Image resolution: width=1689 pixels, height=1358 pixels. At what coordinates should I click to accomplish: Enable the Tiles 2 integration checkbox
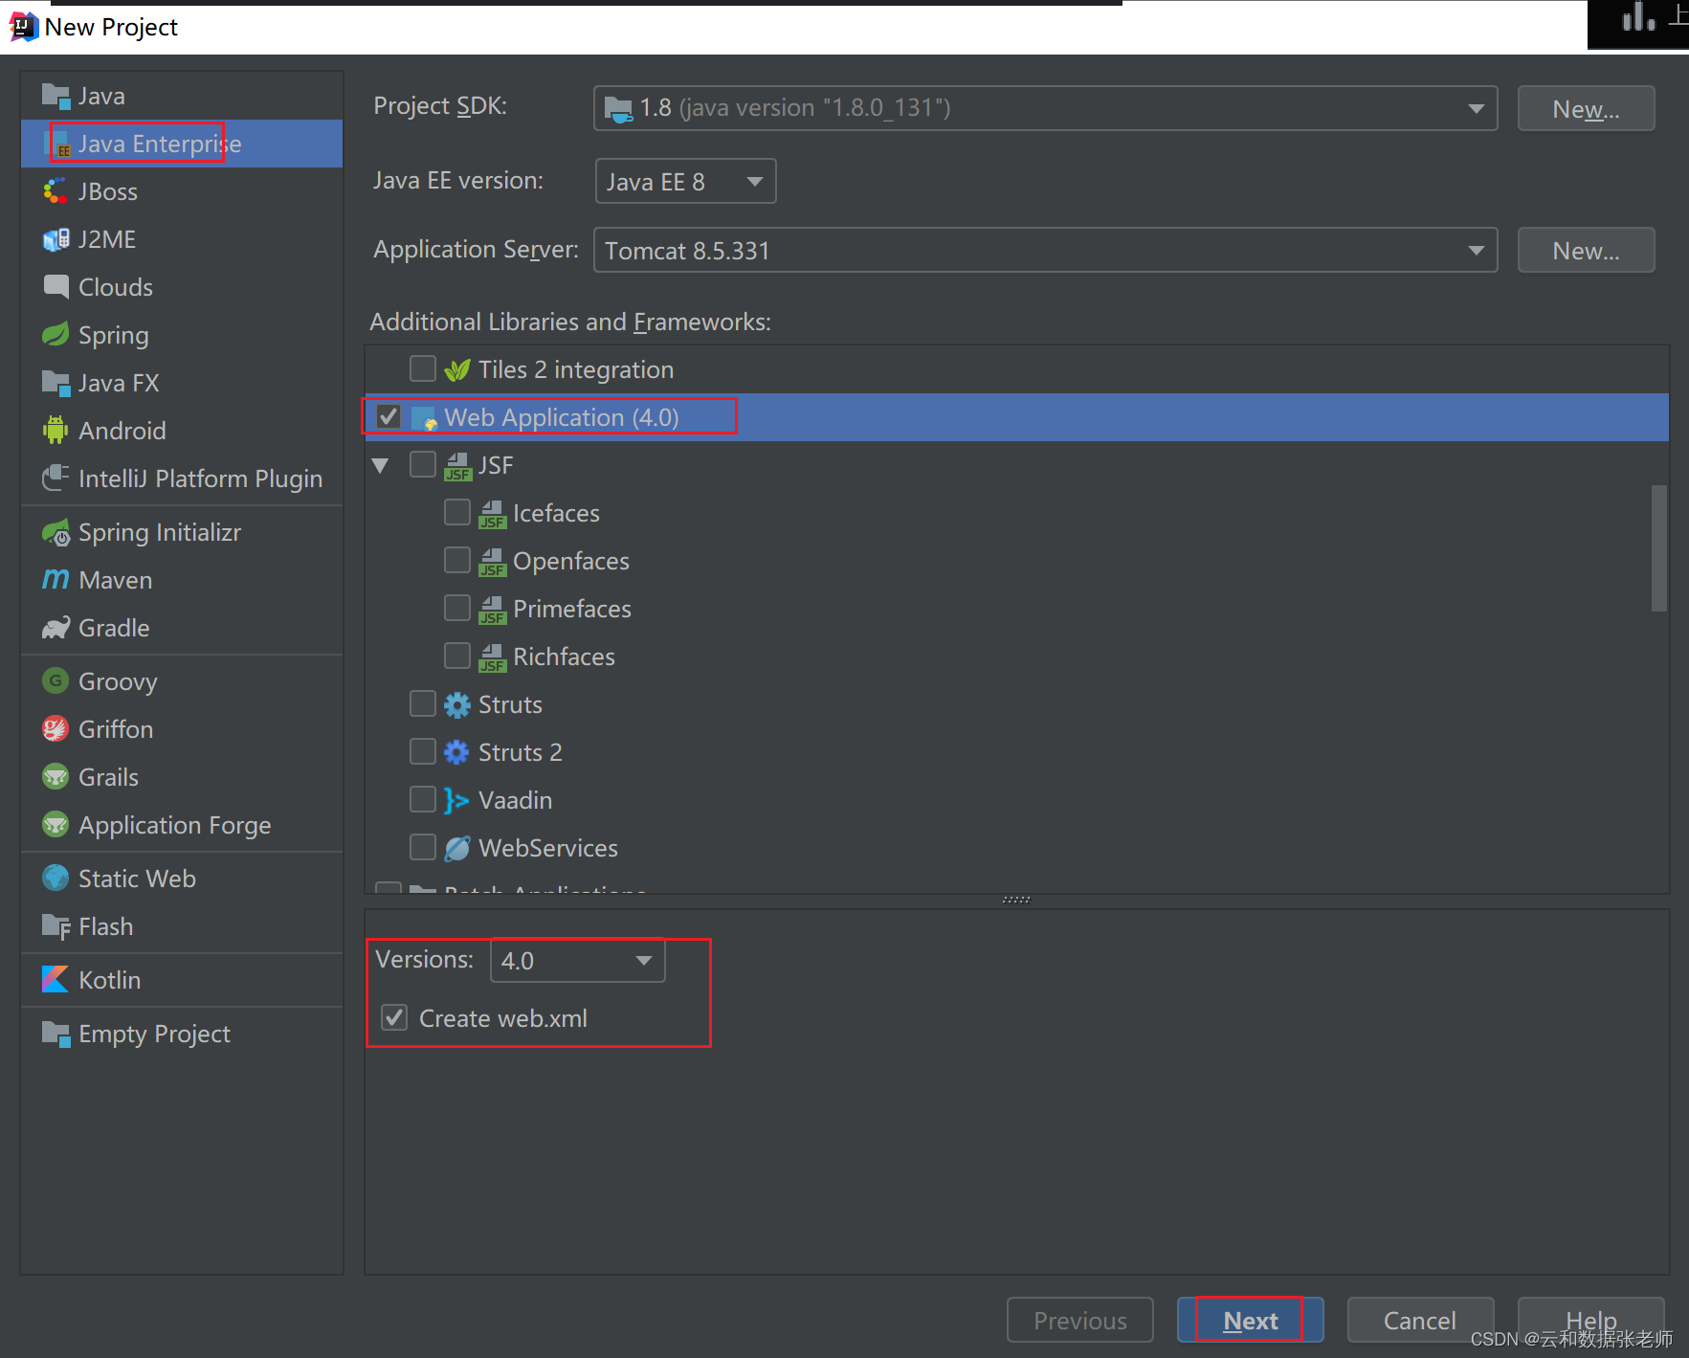point(423,368)
